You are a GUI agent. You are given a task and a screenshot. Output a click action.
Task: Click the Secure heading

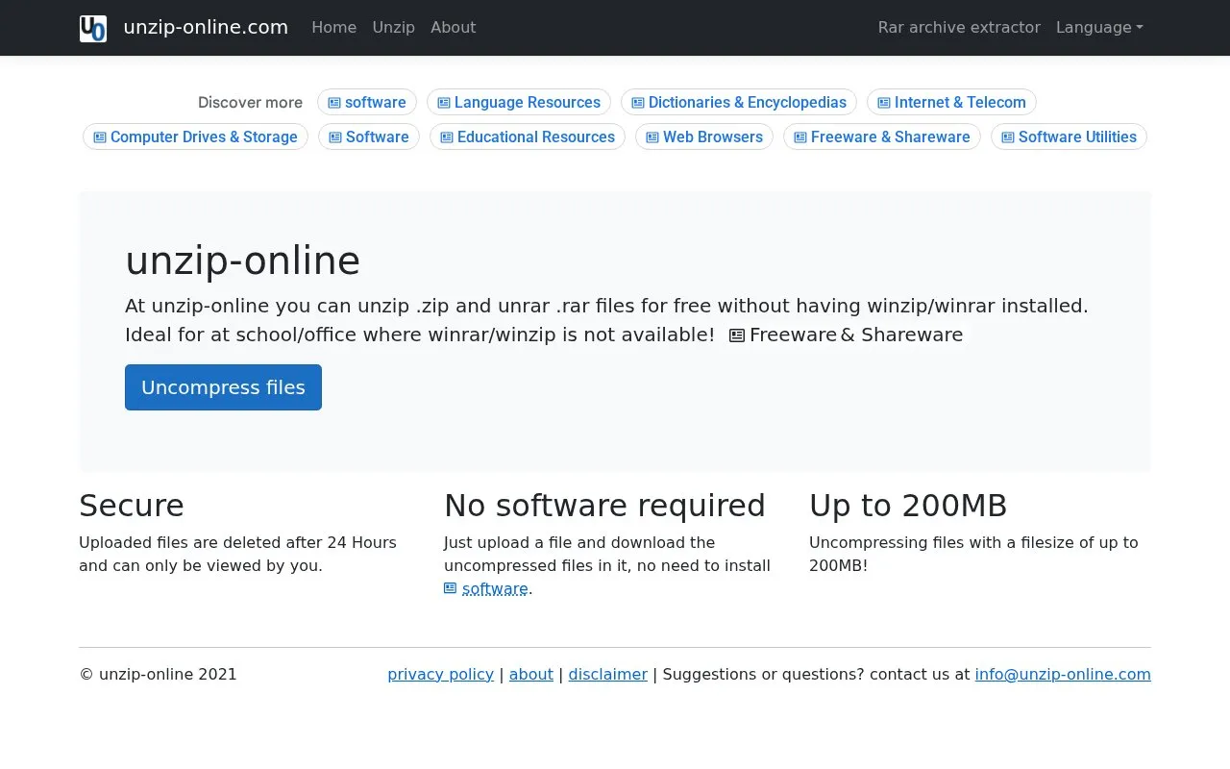(x=132, y=506)
